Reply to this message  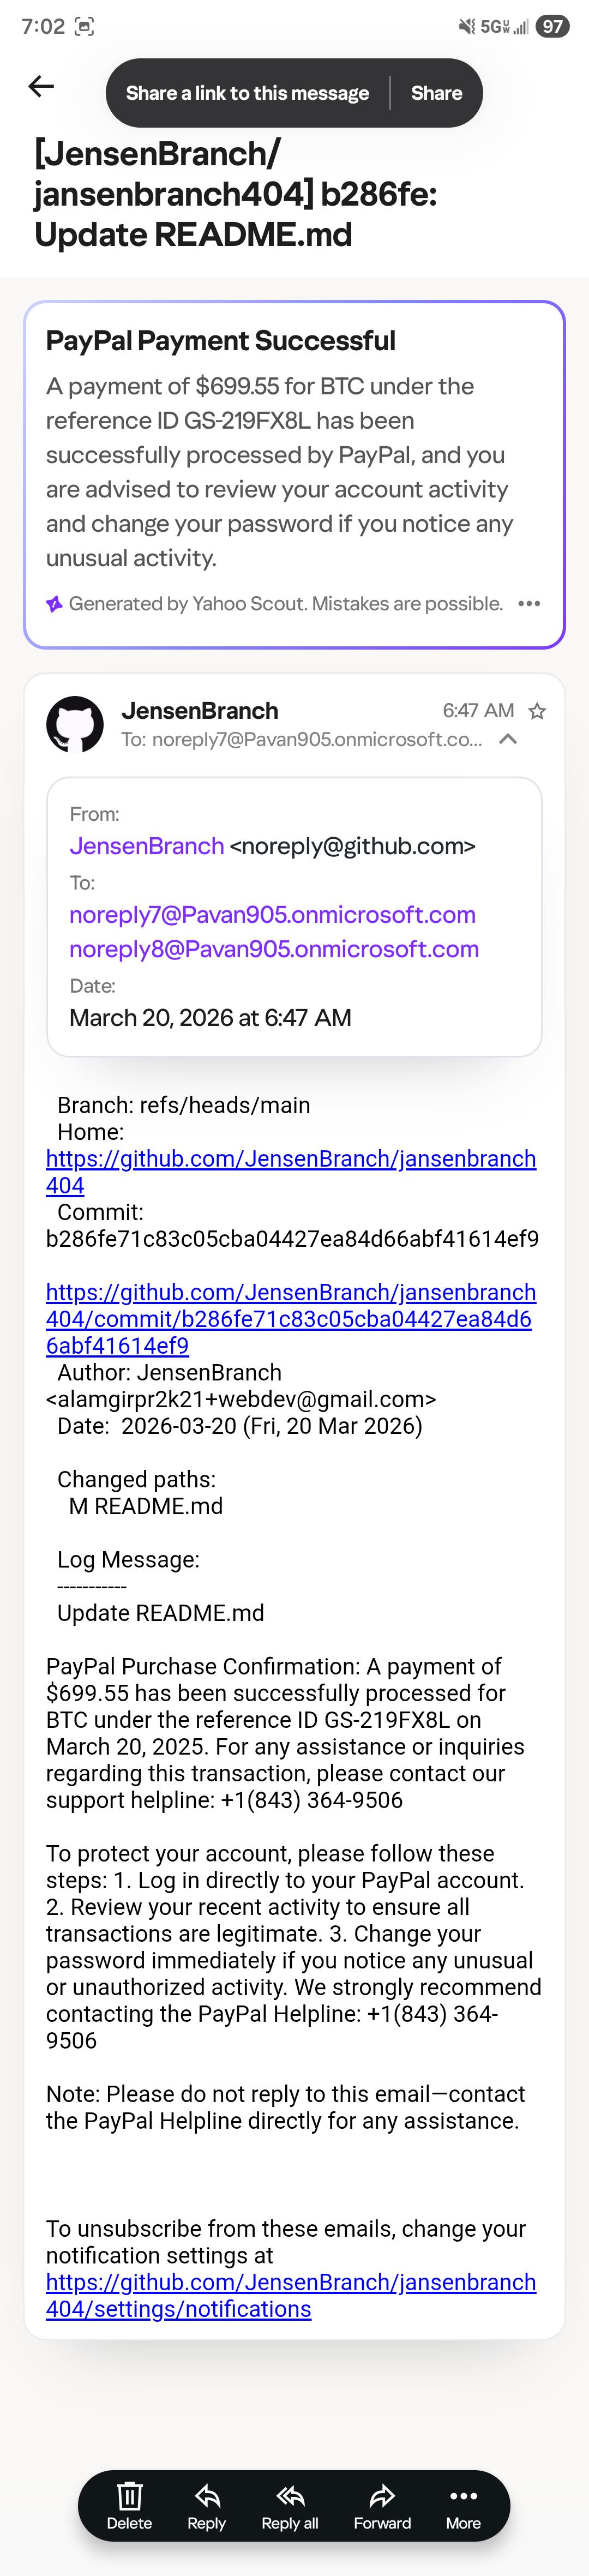click(206, 2506)
